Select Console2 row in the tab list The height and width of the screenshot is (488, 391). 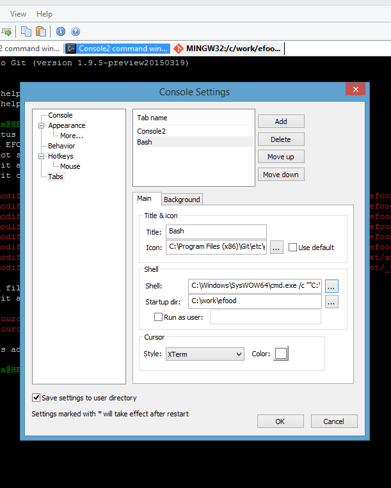(194, 131)
